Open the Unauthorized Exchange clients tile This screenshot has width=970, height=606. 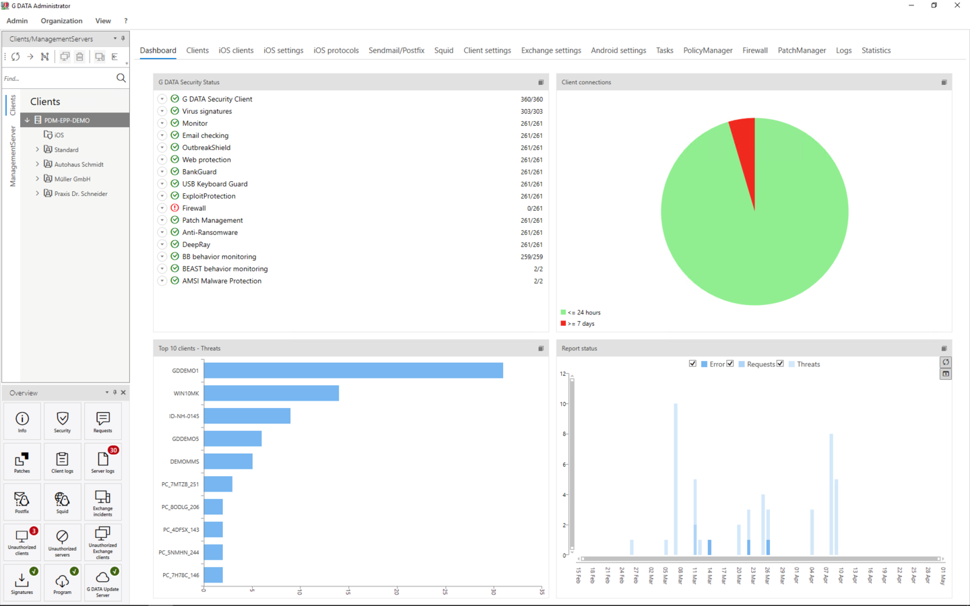click(x=103, y=543)
